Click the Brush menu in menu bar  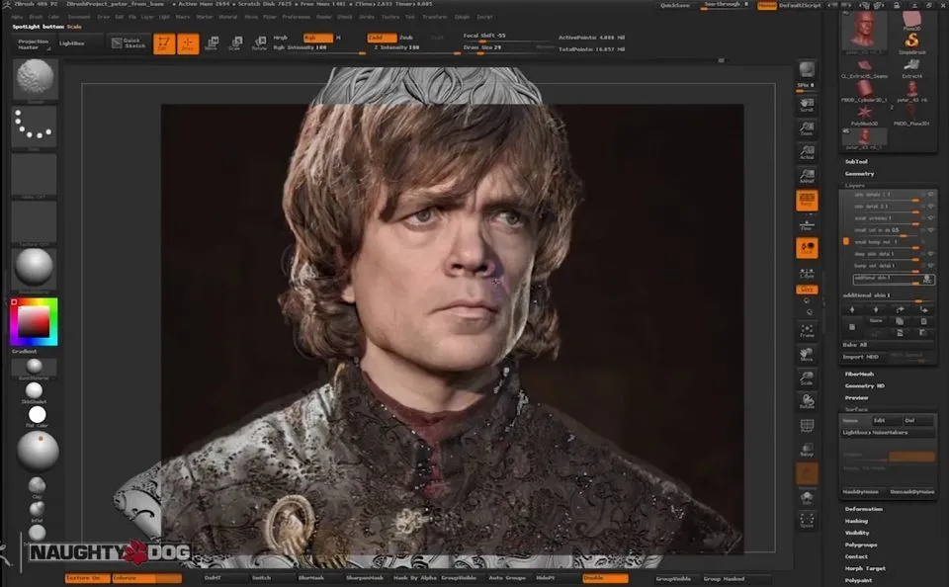tap(36, 17)
